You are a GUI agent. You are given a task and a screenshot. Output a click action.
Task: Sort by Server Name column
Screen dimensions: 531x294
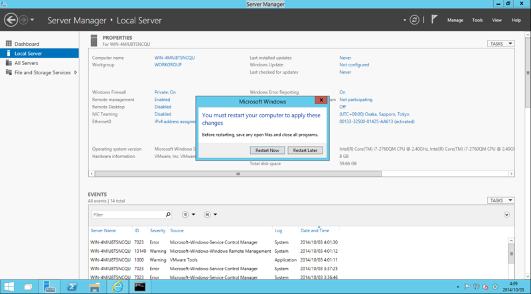click(x=103, y=231)
